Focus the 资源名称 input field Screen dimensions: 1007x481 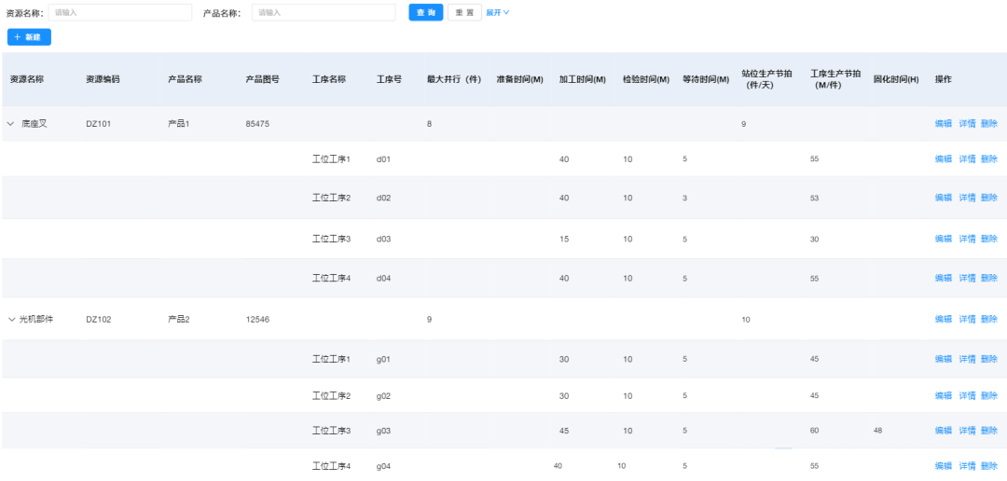click(x=120, y=12)
